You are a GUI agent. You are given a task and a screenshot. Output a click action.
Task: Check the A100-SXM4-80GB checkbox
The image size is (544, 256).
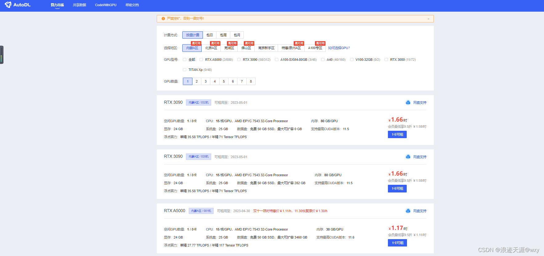276,60
